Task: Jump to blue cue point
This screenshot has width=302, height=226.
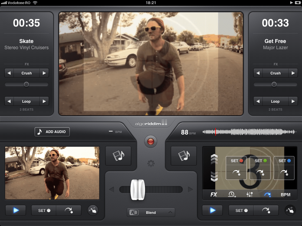Action: [x=284, y=172]
